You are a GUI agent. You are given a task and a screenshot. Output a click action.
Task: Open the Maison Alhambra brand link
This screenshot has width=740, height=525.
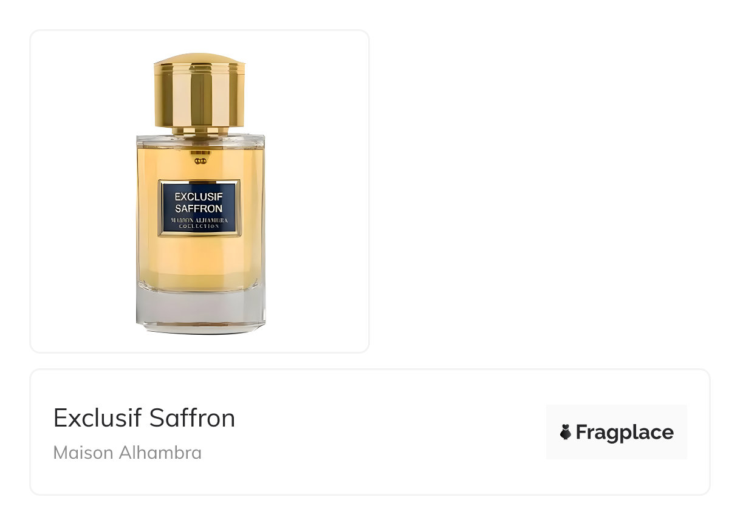[x=127, y=453]
